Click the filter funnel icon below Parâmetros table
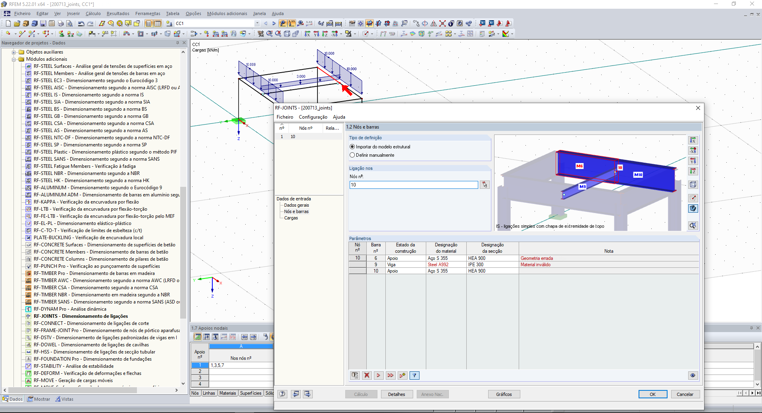The image size is (762, 413). (x=414, y=375)
